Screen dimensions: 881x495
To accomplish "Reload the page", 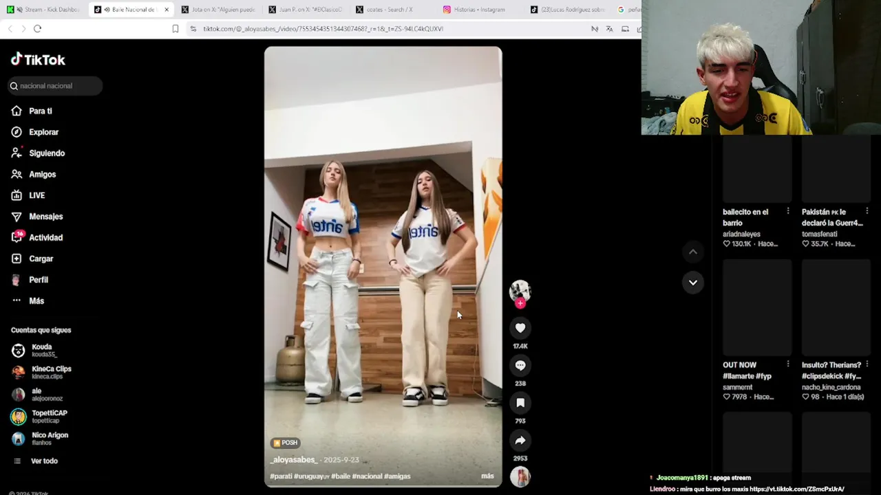I will [37, 28].
